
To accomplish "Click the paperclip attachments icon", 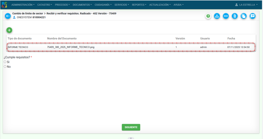I will tap(234, 16).
